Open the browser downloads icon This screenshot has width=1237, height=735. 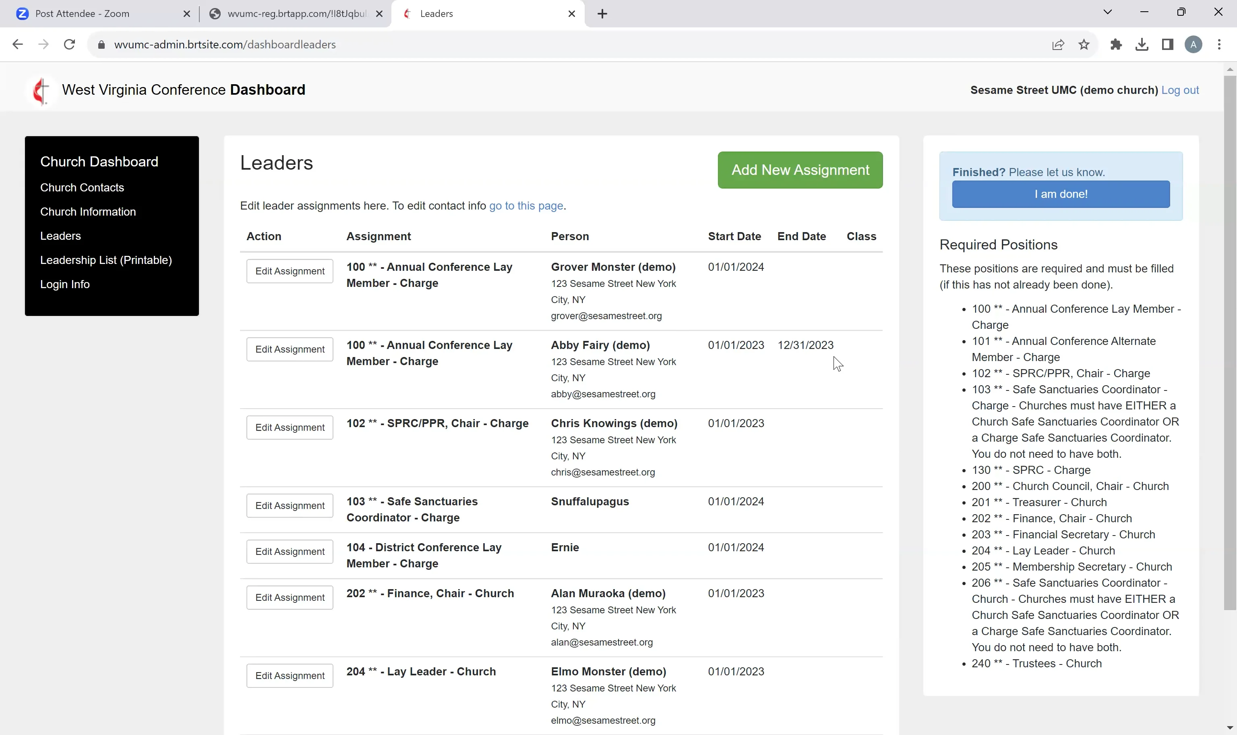(x=1142, y=45)
